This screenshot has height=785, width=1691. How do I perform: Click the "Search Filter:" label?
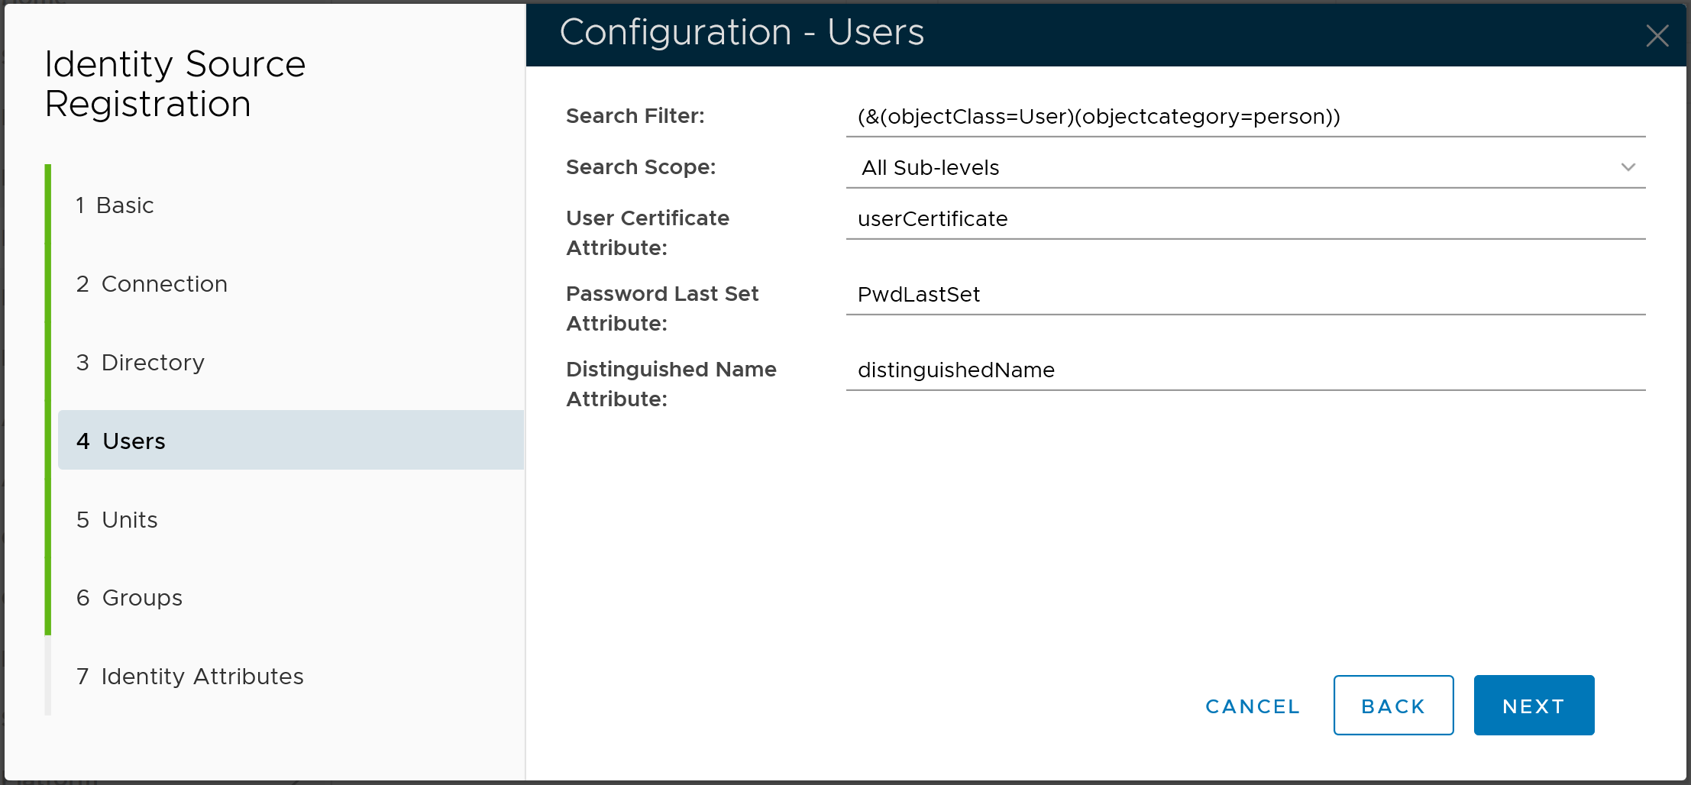[x=635, y=116]
